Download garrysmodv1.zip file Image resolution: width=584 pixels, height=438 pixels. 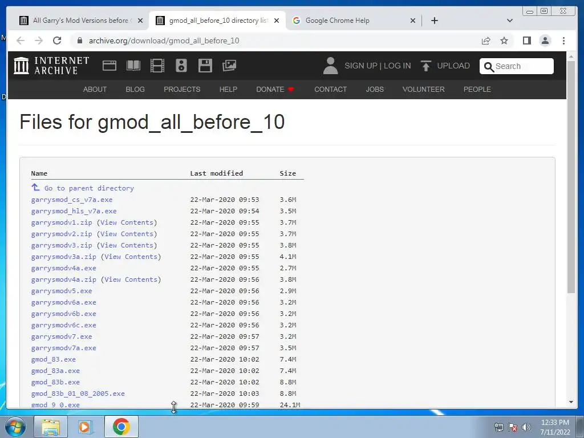click(62, 222)
